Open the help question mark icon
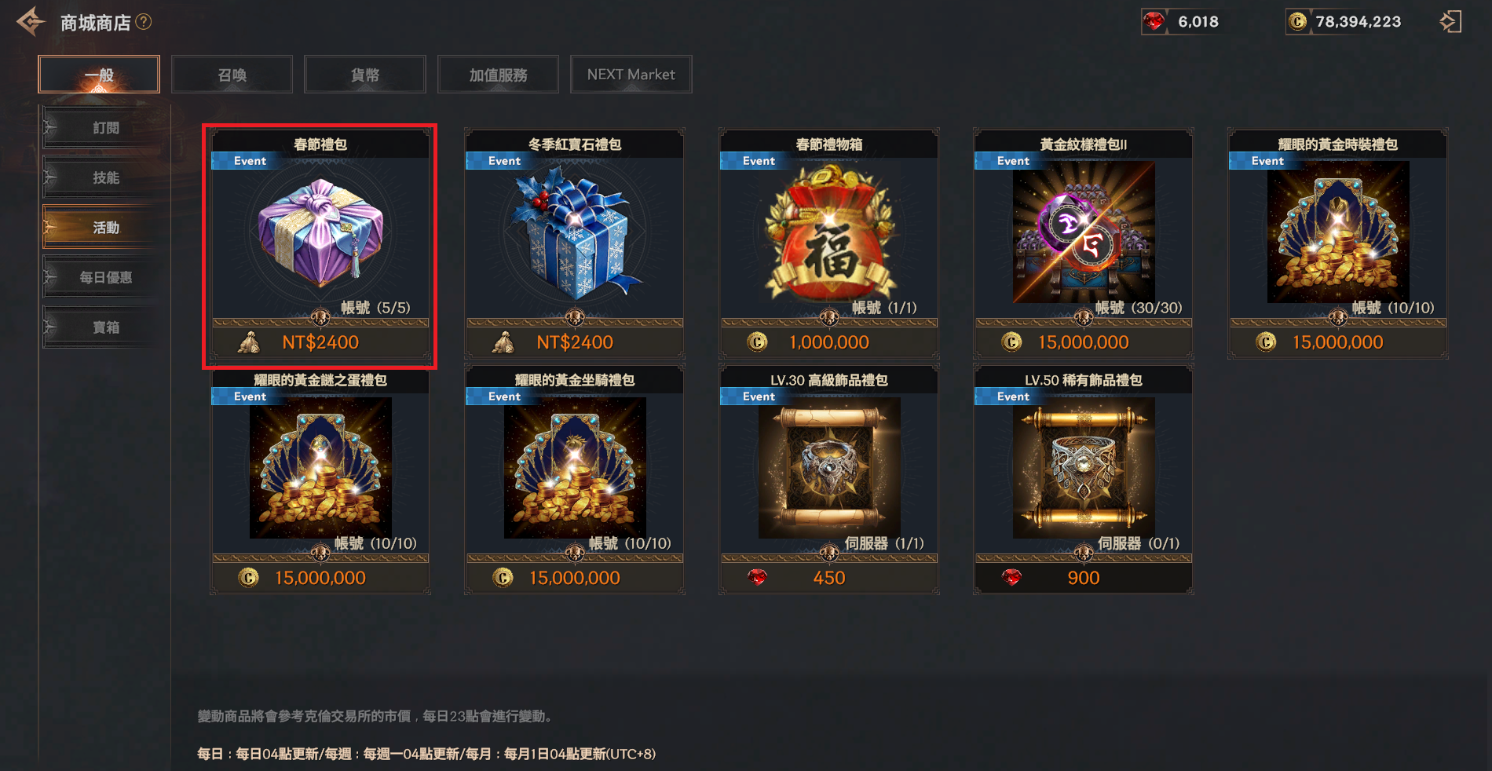Viewport: 1492px width, 771px height. pos(144,22)
